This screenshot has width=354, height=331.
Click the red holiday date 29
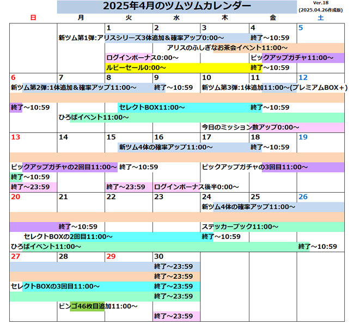pos(111,256)
